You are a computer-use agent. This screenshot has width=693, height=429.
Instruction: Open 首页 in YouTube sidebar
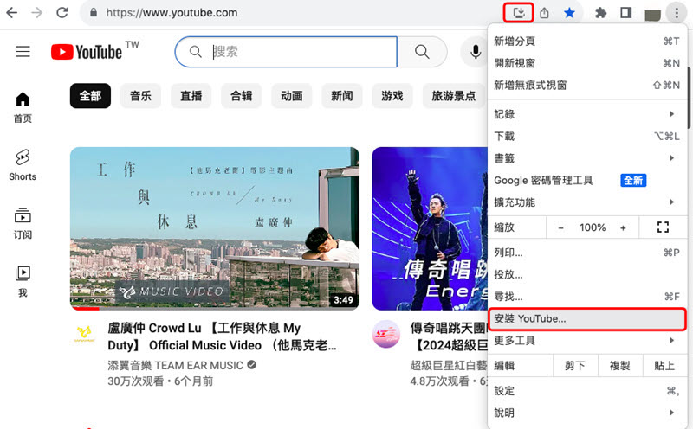click(23, 107)
